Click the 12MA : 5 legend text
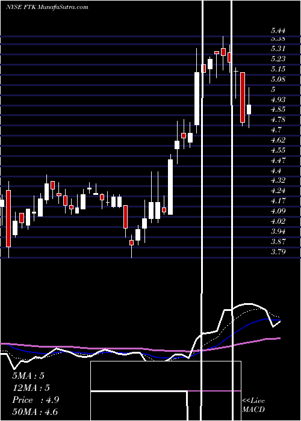The width and height of the screenshot is (301, 421). click(31, 388)
